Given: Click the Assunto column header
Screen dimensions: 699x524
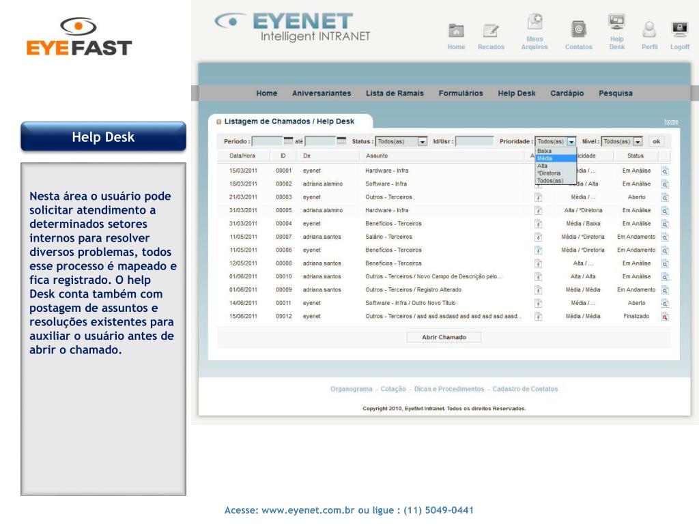Looking at the screenshot, I should (x=377, y=156).
